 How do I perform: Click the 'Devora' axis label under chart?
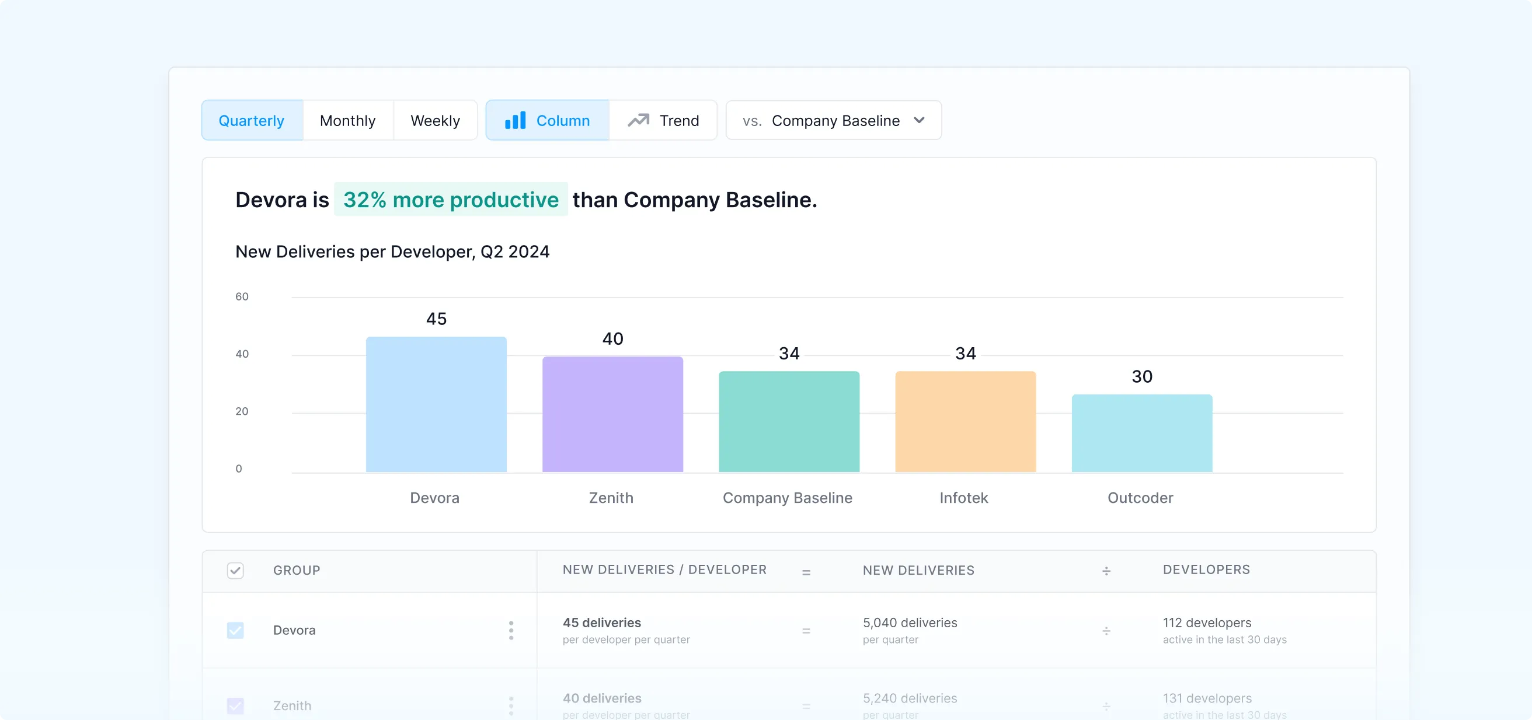click(x=435, y=498)
